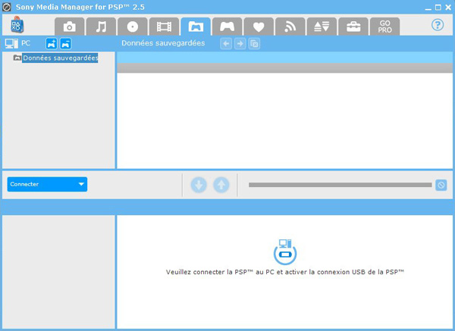
Task: Click the remove saved data folder icon
Action: pos(65,44)
